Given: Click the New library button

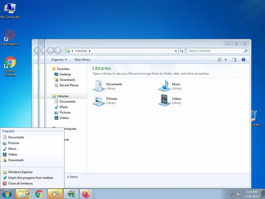Looking at the screenshot, I should 83,60.
